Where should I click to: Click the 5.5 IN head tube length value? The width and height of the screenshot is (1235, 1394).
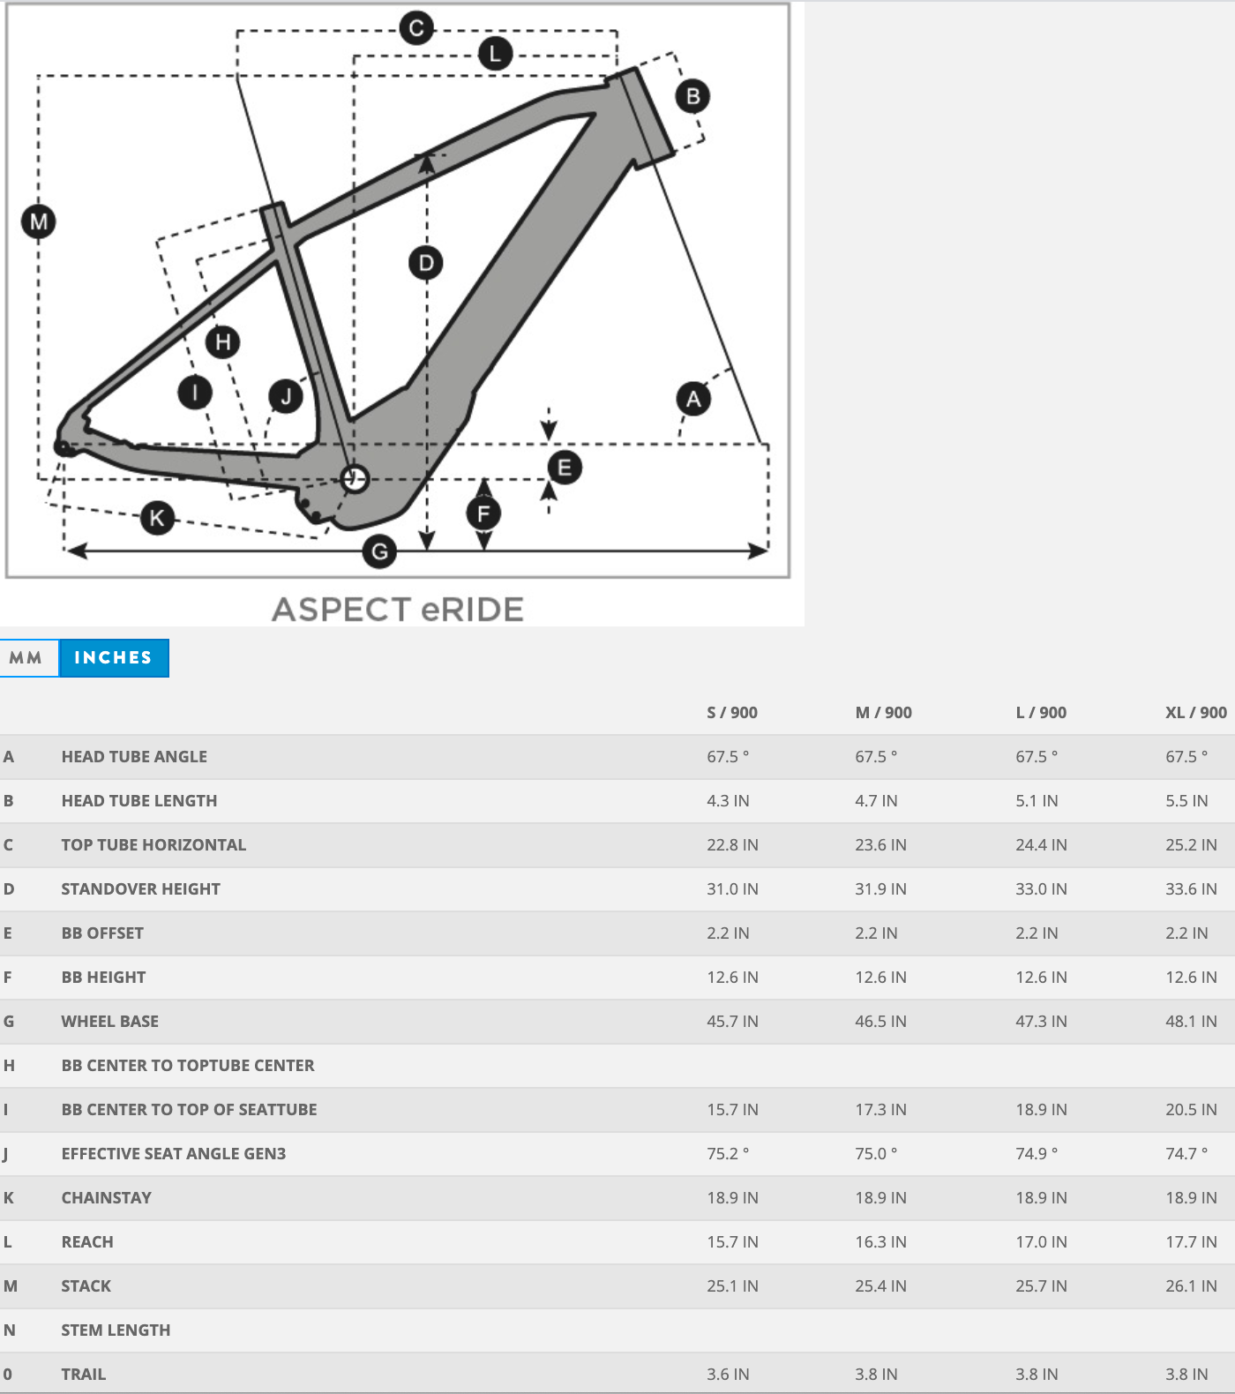click(1186, 801)
